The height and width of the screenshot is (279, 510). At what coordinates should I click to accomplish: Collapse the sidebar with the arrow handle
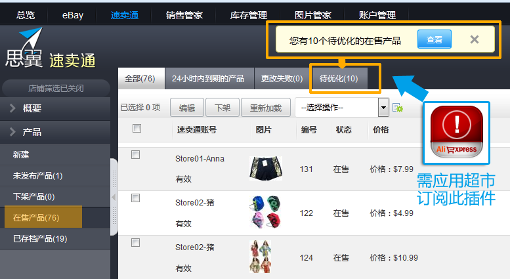click(x=114, y=197)
